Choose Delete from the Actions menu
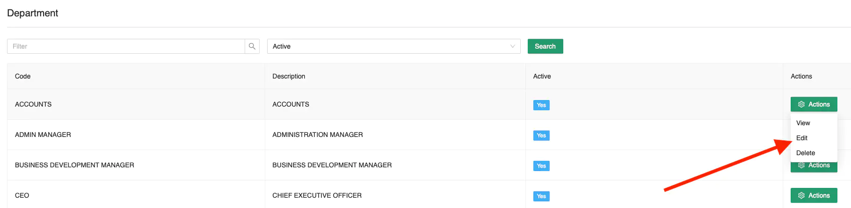Image resolution: width=851 pixels, height=208 pixels. click(805, 153)
